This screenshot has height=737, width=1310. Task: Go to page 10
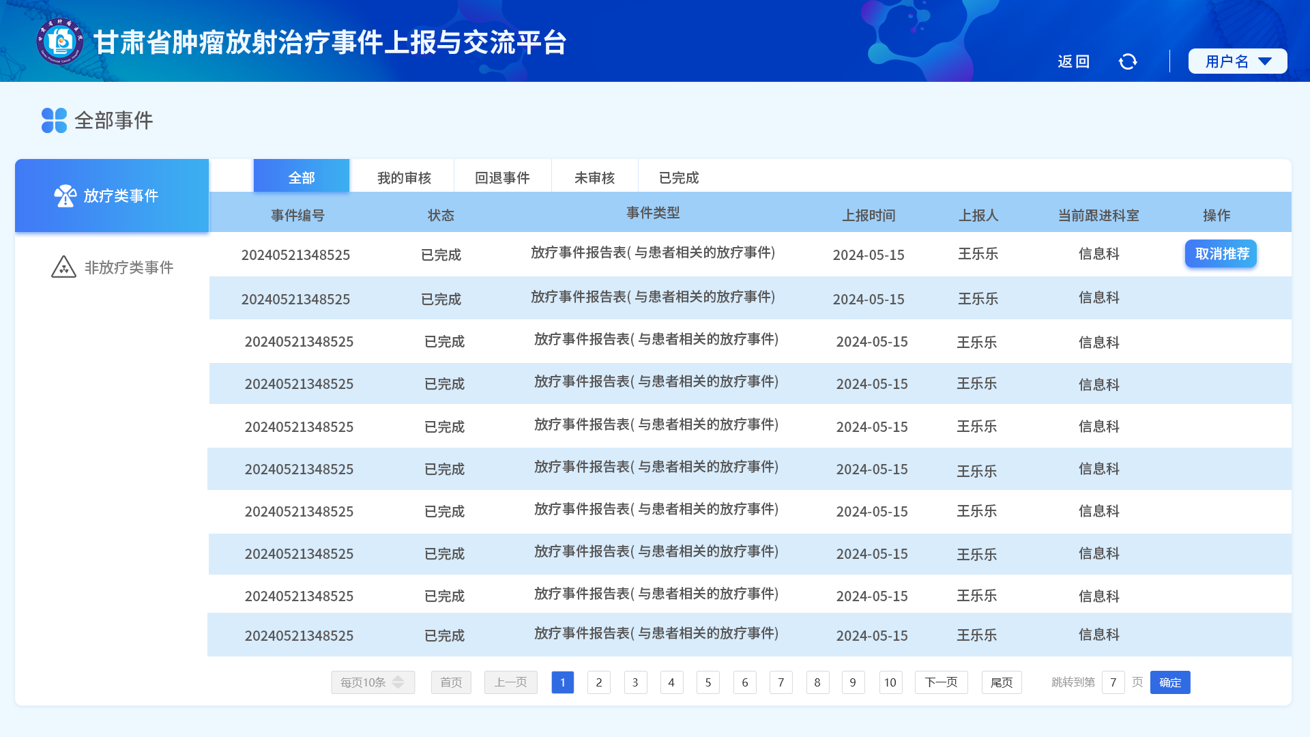[890, 682]
